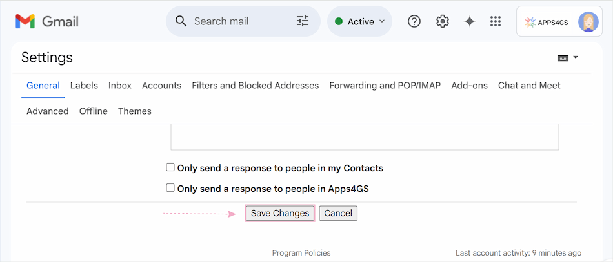Open the keyboard input tools dropdown arrow
613x262 pixels.
click(576, 57)
